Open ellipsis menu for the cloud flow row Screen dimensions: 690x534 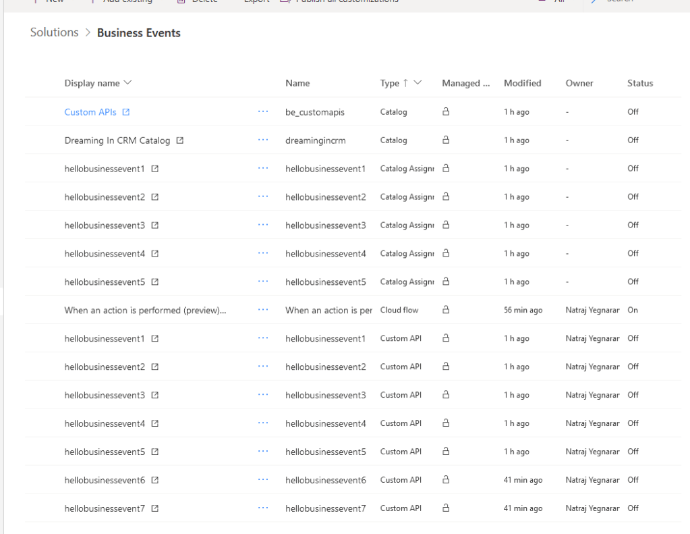coord(262,310)
